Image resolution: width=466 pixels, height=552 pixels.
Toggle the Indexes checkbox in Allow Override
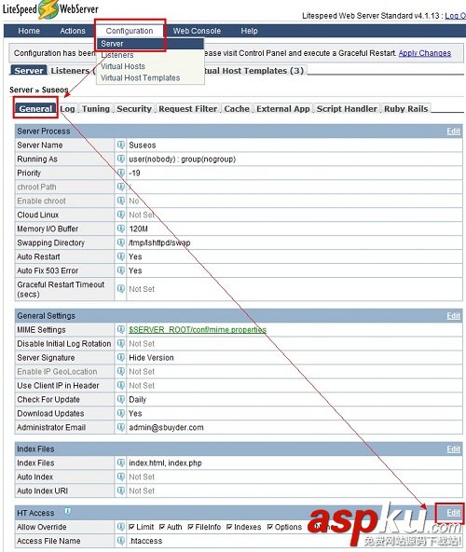pos(229,527)
